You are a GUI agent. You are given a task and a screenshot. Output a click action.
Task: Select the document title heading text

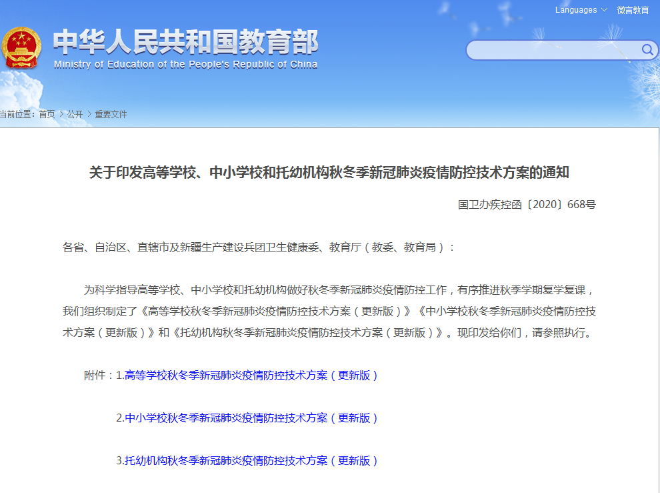click(x=330, y=173)
